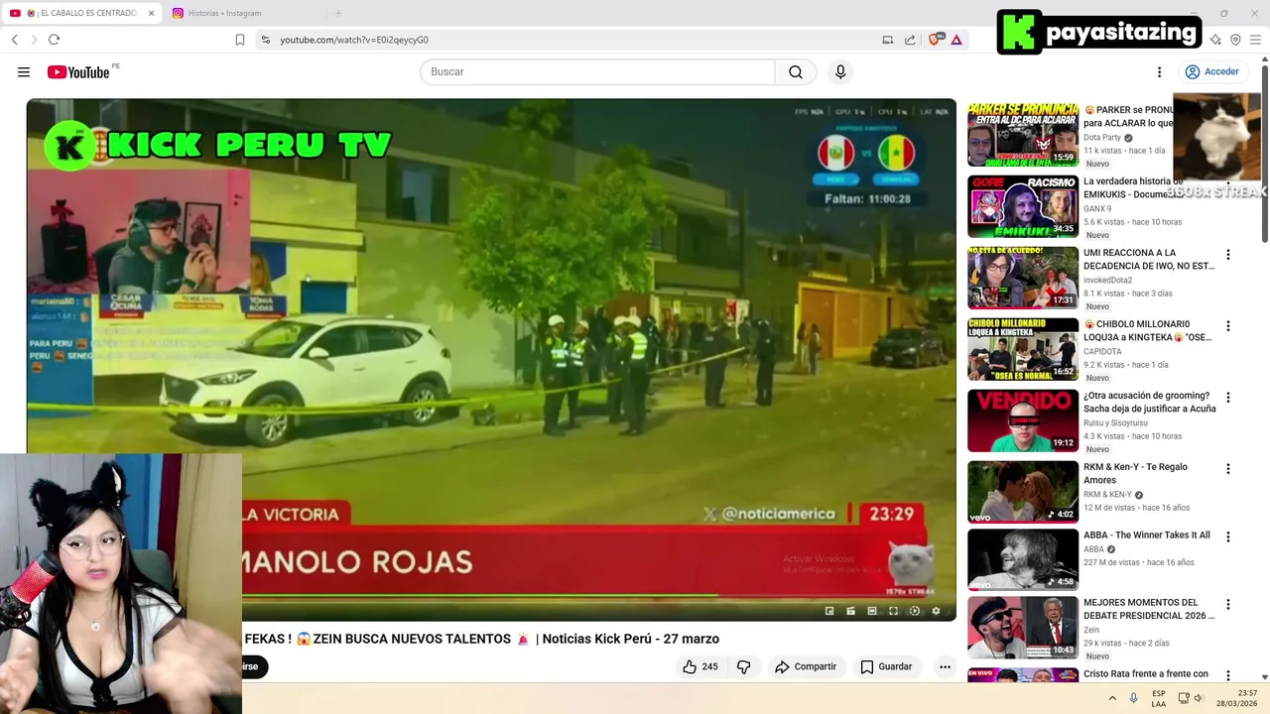Click the CAPIDOTA channel name

[1102, 352]
